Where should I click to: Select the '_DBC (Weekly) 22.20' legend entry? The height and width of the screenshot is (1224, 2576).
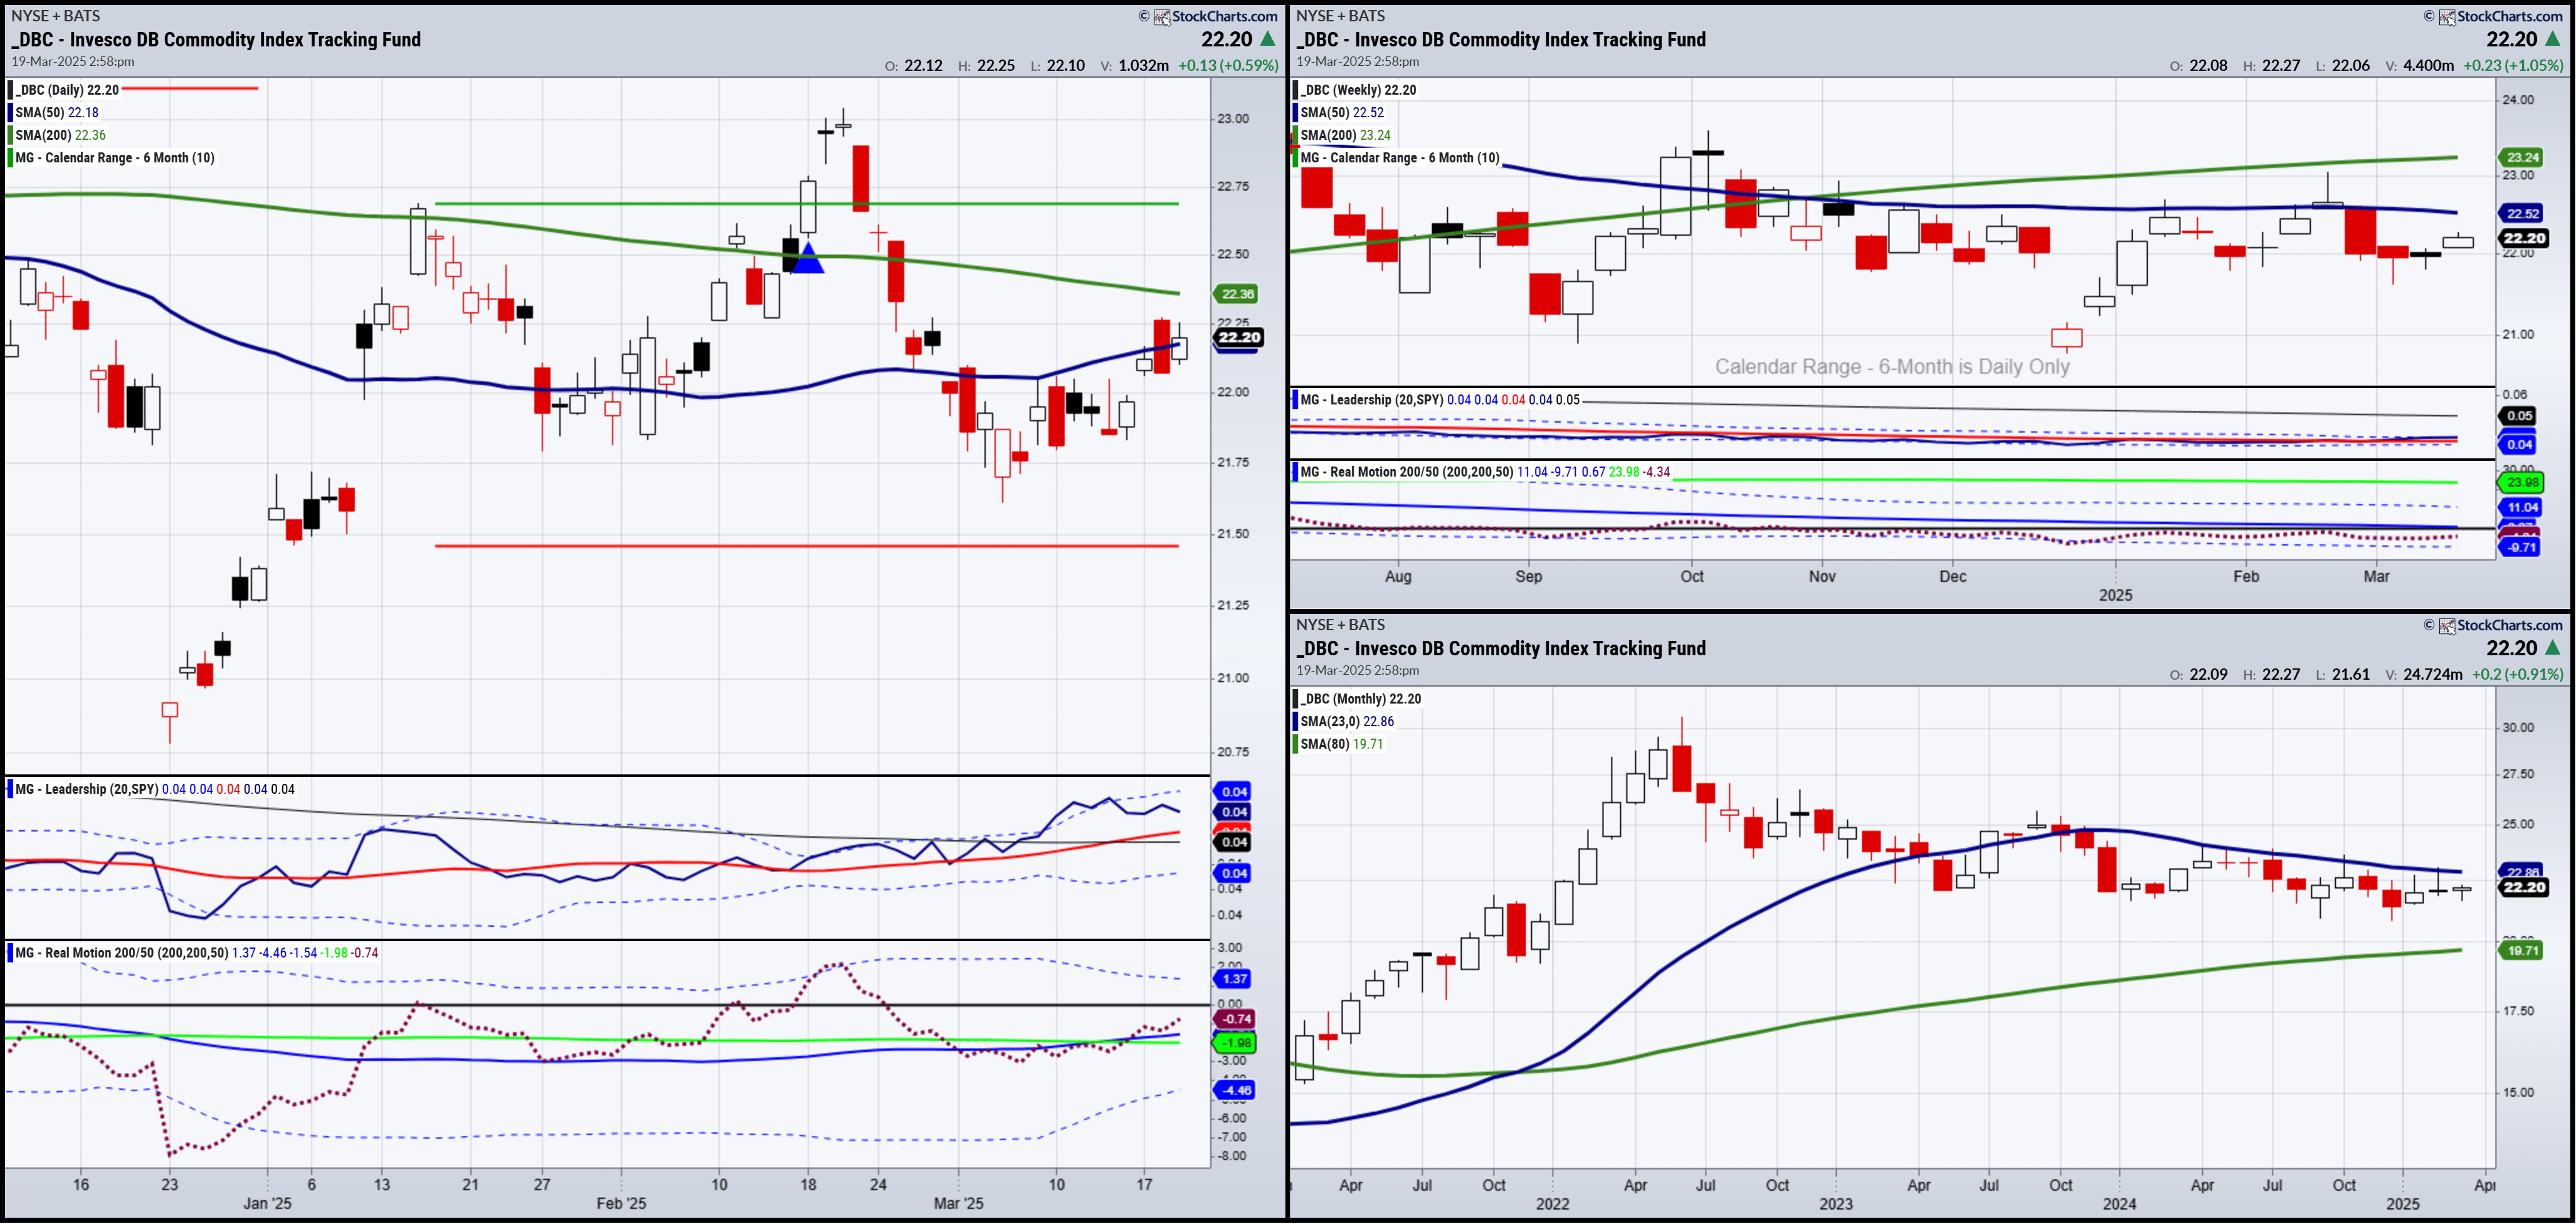1358,90
